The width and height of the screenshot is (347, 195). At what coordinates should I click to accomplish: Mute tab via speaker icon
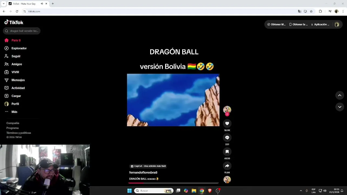point(42,4)
